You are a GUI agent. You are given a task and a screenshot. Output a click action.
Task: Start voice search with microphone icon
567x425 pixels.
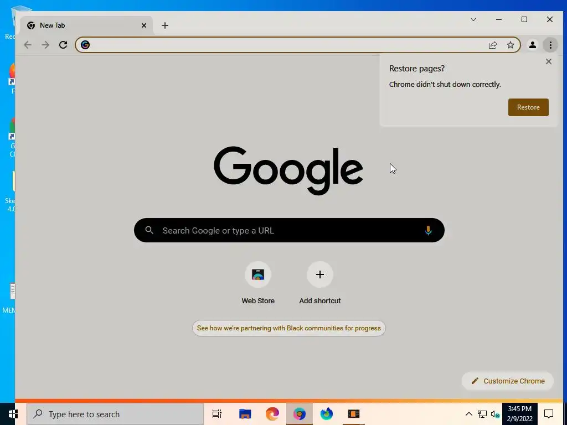click(x=428, y=230)
